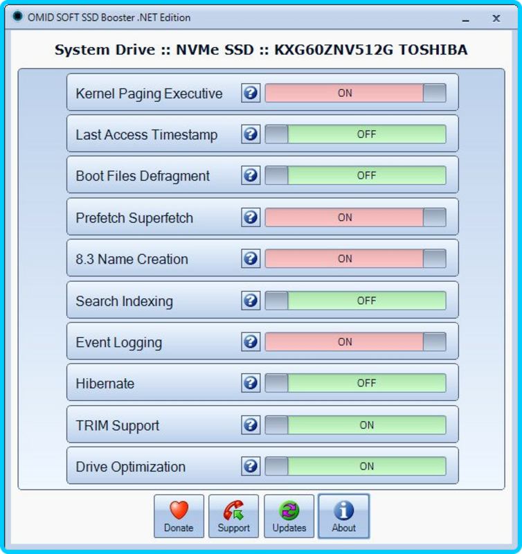Toggle TRIM Support switch
The width and height of the screenshot is (522, 554).
356,425
